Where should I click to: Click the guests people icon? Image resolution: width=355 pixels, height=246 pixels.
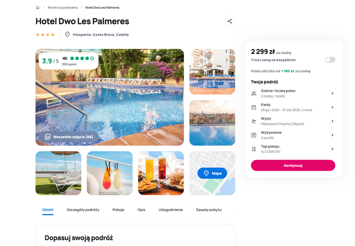point(254,93)
